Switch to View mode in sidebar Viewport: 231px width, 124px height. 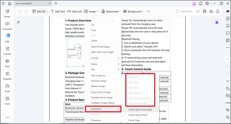(x=7, y=63)
